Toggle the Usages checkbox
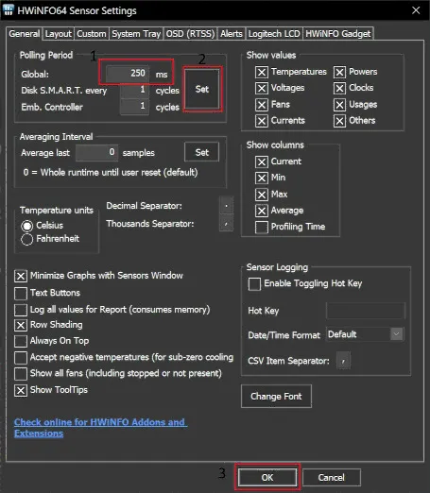The width and height of the screenshot is (430, 493). point(339,105)
